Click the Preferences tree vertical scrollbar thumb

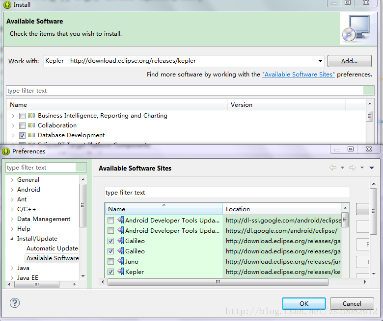pyautogui.click(x=83, y=205)
